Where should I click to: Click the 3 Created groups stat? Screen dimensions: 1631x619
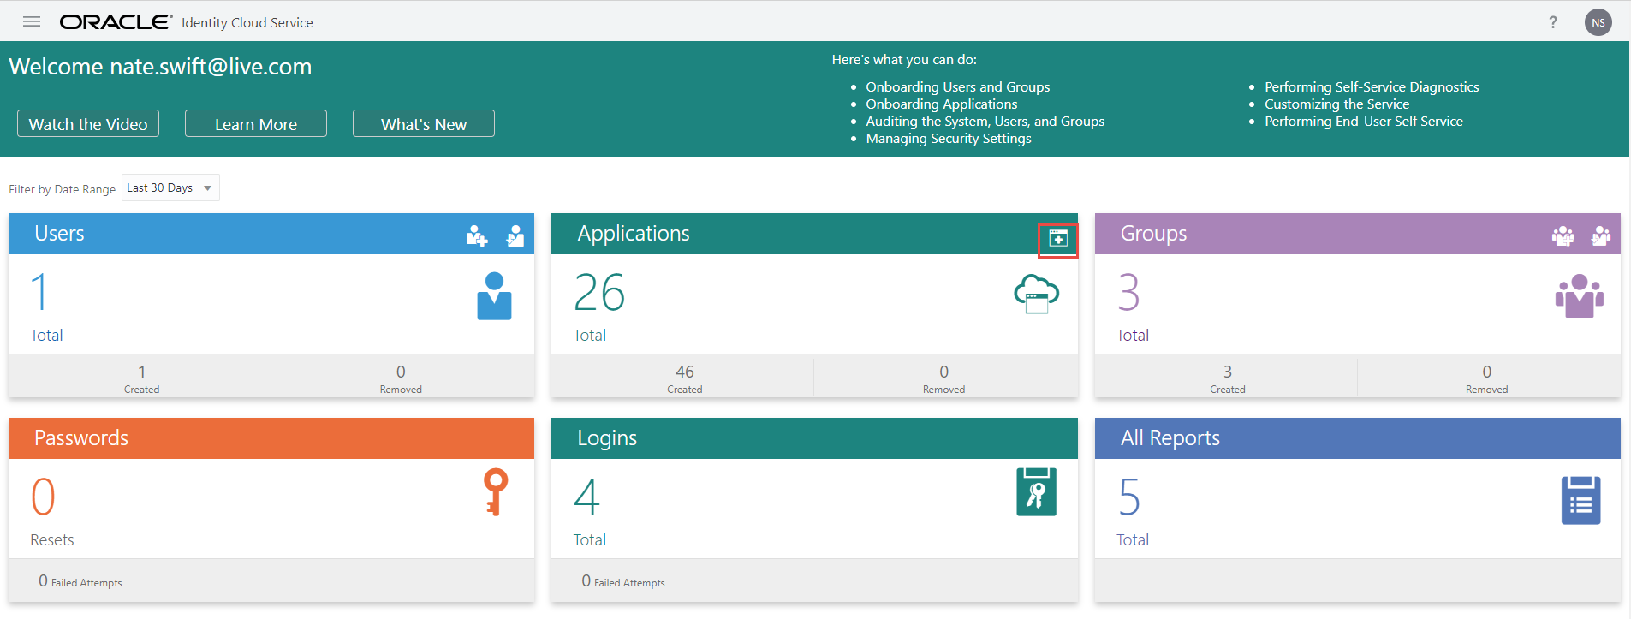(1227, 378)
